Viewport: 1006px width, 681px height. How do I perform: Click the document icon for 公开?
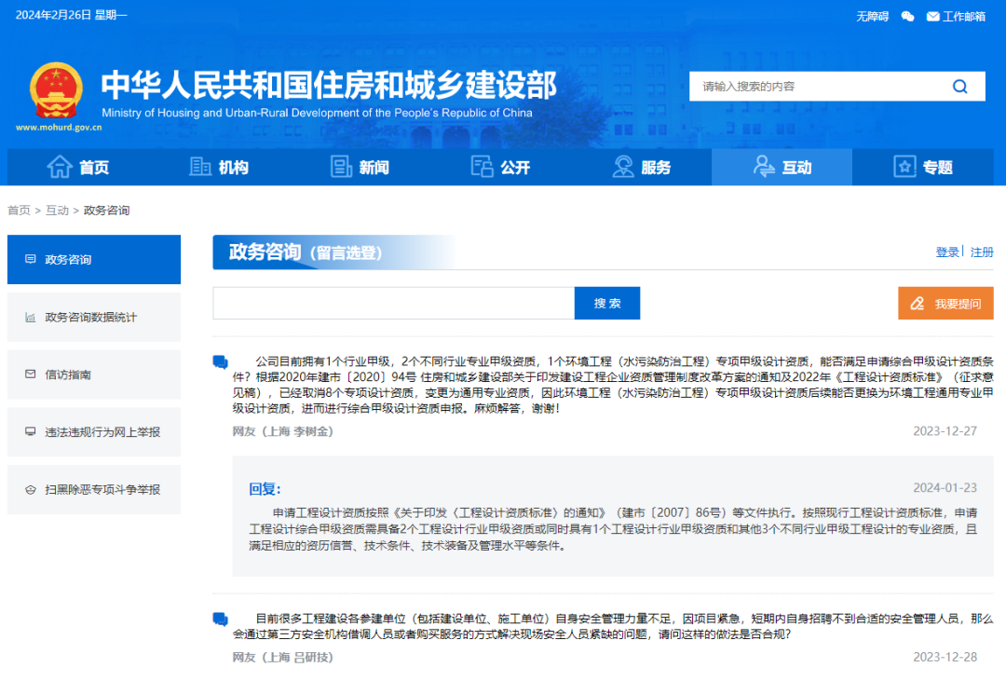tap(482, 166)
